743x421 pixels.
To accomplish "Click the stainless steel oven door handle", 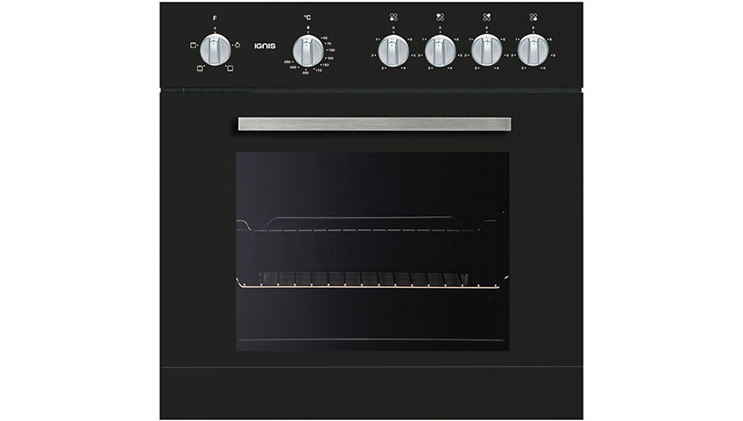I will (374, 125).
